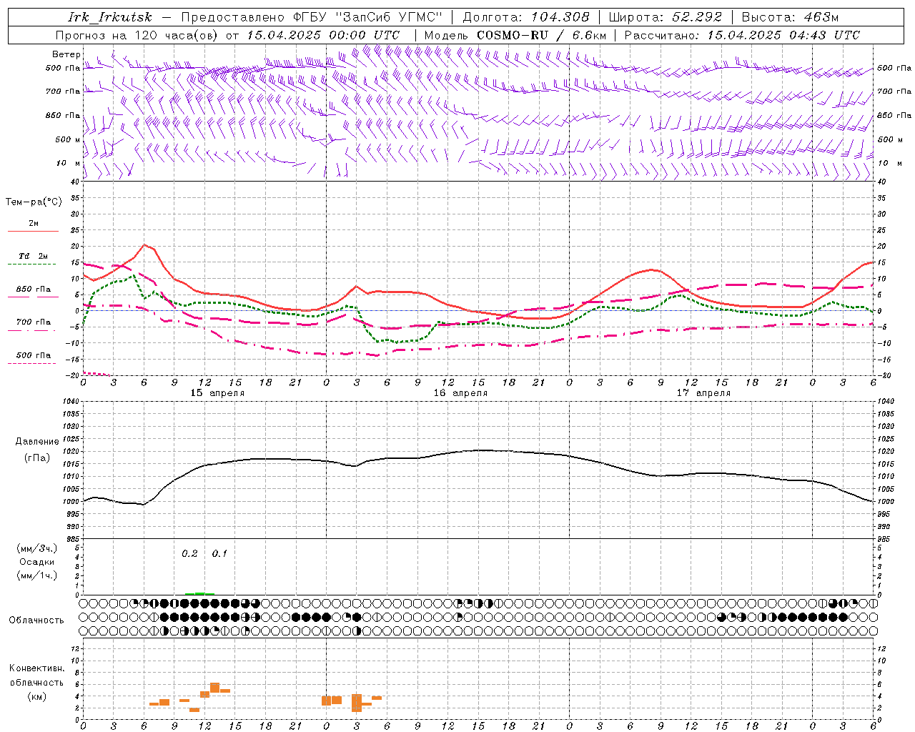Click the (мм/1ч.) precipitation unit label

(x=37, y=575)
